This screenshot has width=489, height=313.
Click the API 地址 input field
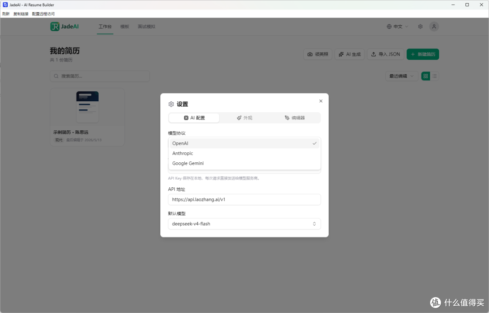pos(244,199)
